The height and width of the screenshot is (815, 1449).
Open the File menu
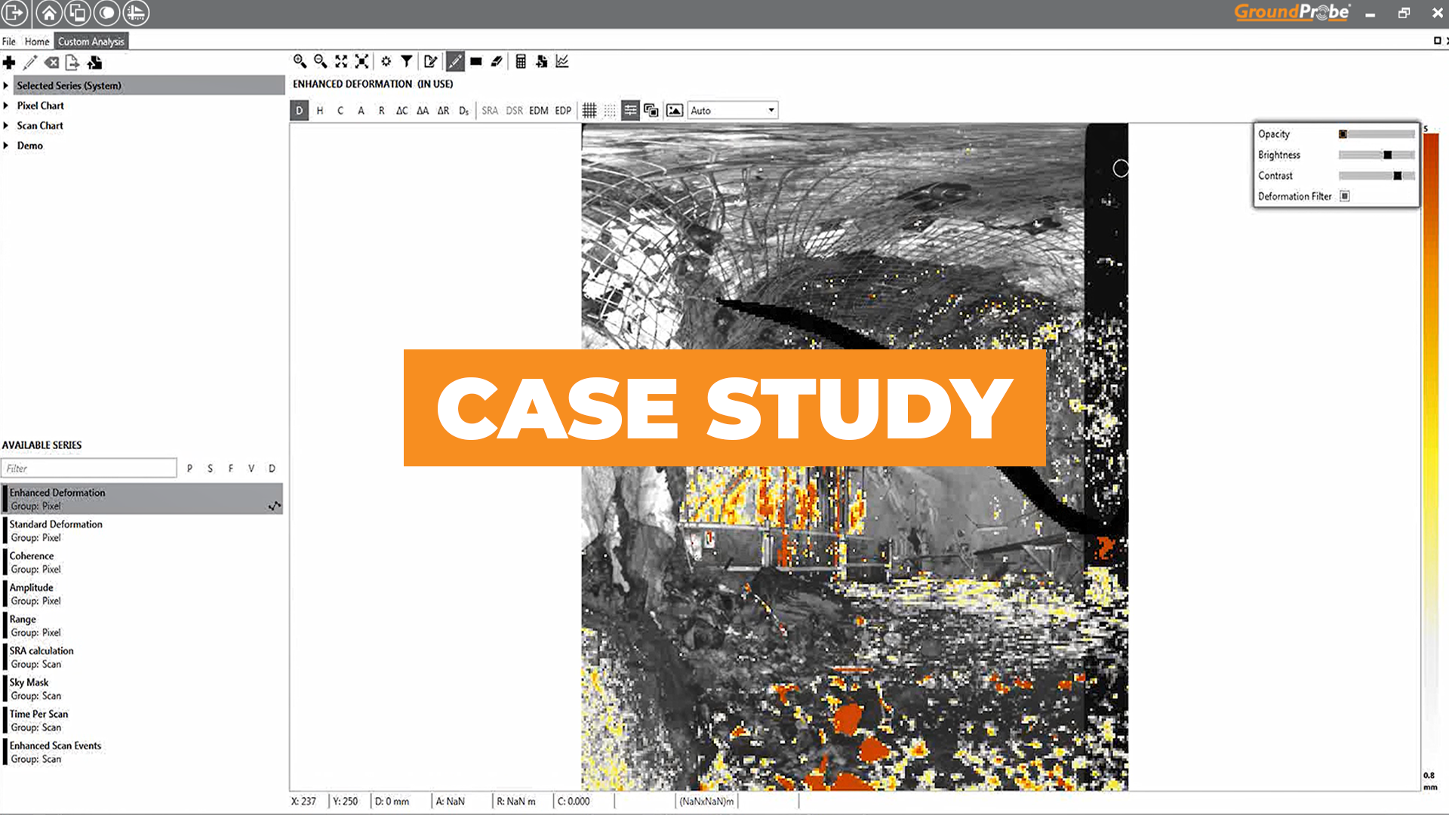tap(9, 42)
